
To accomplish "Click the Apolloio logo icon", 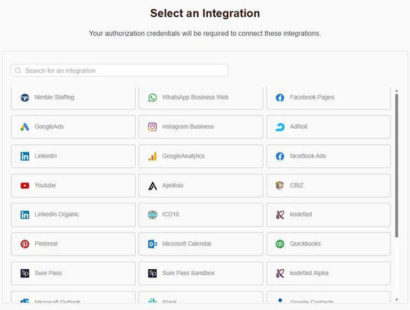I will click(152, 186).
